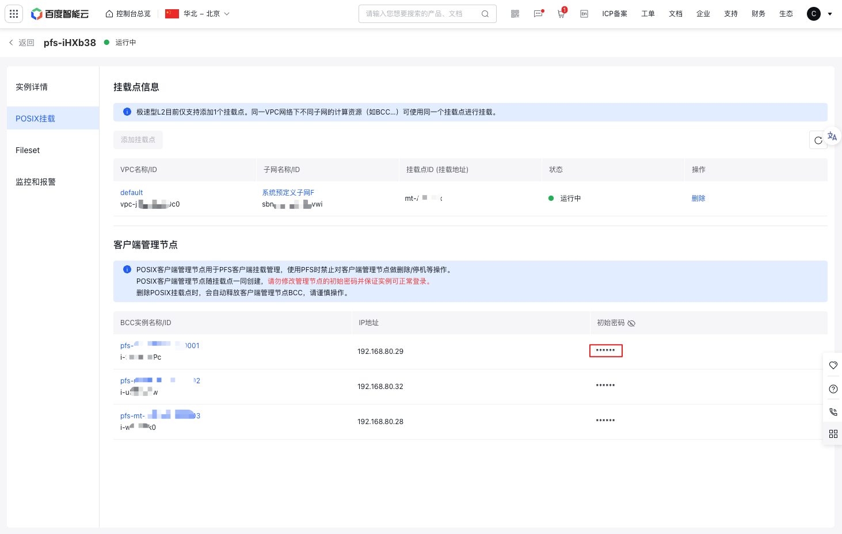842x534 pixels.
Task: Click the 运行中 status in mount table
Action: tap(565, 199)
